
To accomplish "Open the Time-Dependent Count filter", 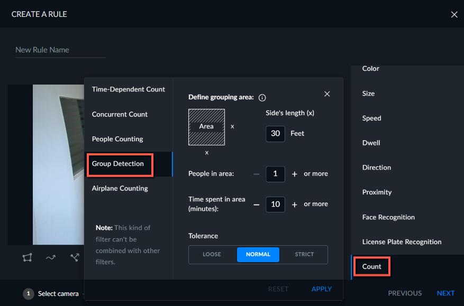I will pyautogui.click(x=129, y=89).
